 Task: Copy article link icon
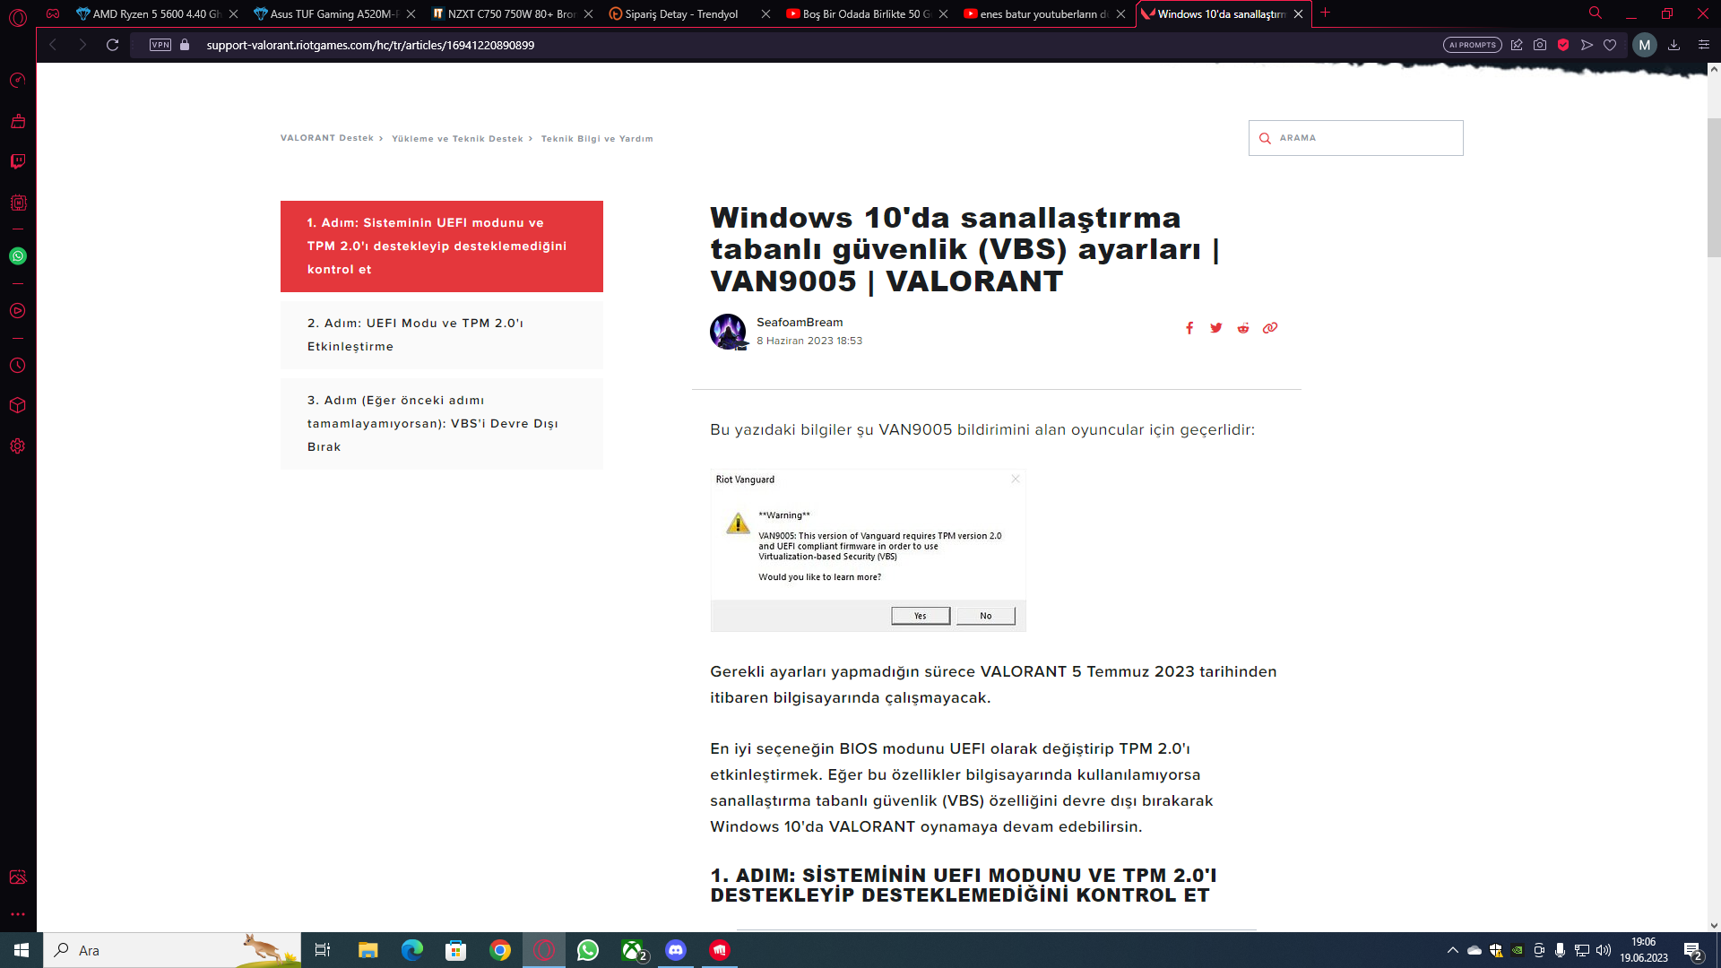pyautogui.click(x=1270, y=328)
